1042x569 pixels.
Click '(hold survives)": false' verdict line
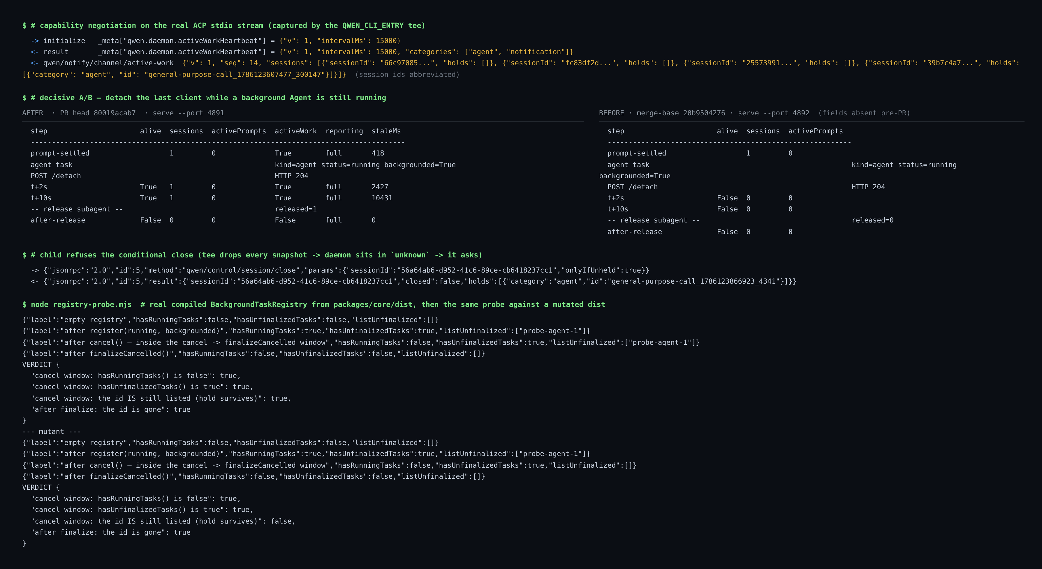pyautogui.click(x=163, y=521)
